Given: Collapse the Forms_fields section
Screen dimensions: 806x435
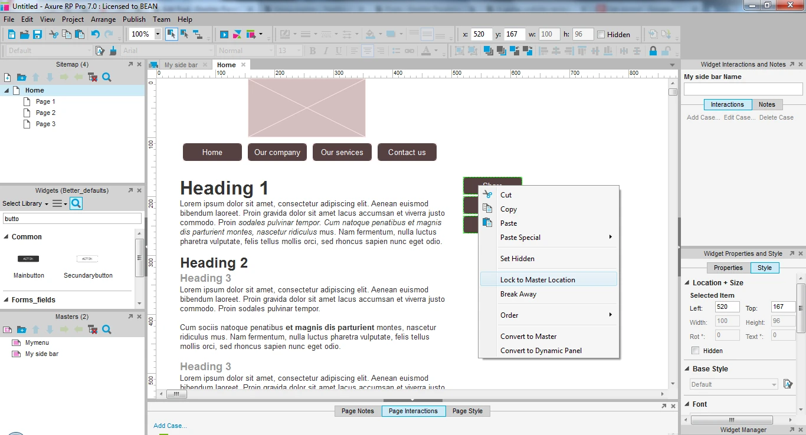Looking at the screenshot, I should click(6, 300).
